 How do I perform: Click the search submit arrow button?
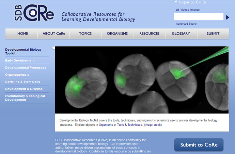click(x=227, y=17)
